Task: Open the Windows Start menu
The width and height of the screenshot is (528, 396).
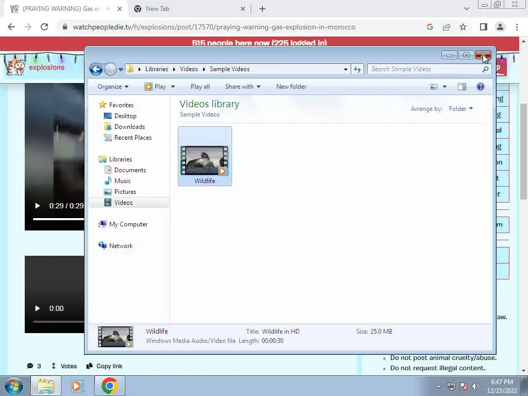Action: point(14,386)
